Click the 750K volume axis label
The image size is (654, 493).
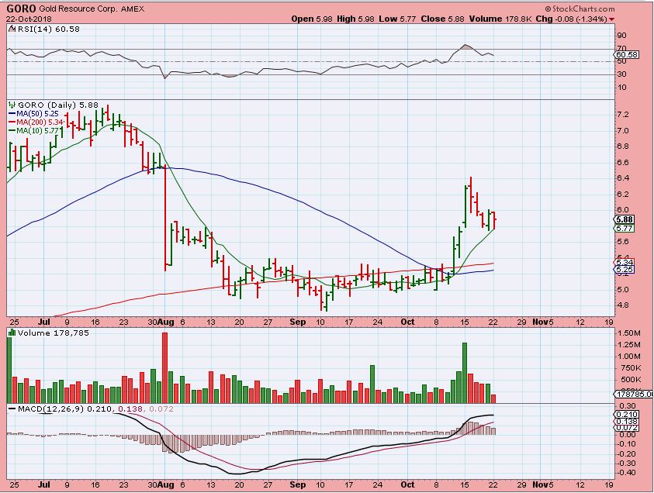(630, 368)
